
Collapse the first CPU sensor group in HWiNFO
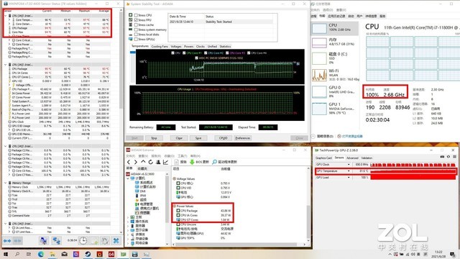6,16
